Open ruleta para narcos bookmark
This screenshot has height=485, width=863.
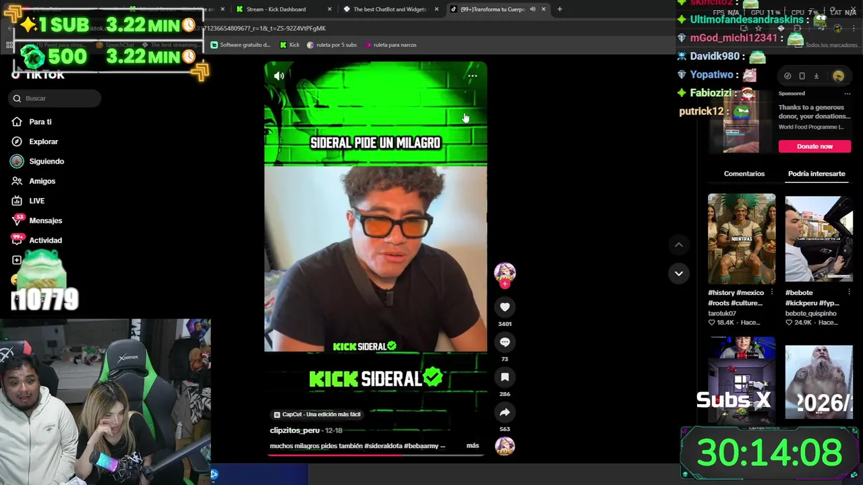coord(390,45)
